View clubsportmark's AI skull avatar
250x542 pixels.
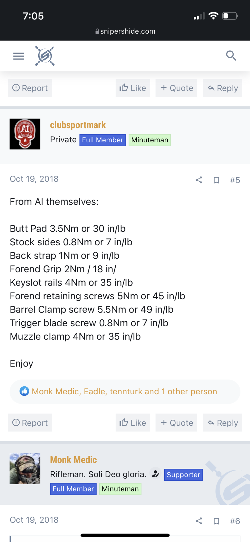(25, 134)
